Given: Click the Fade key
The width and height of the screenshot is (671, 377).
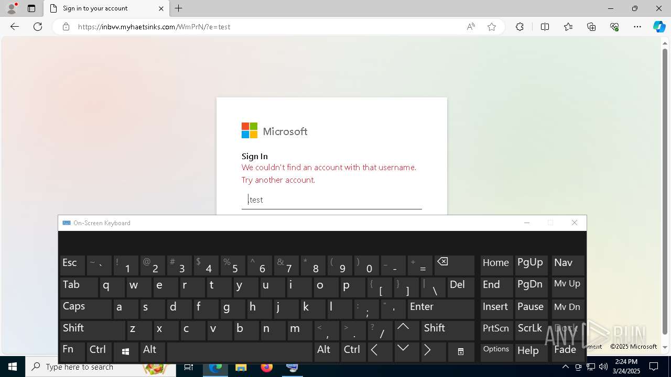Looking at the screenshot, I should coord(568,352).
